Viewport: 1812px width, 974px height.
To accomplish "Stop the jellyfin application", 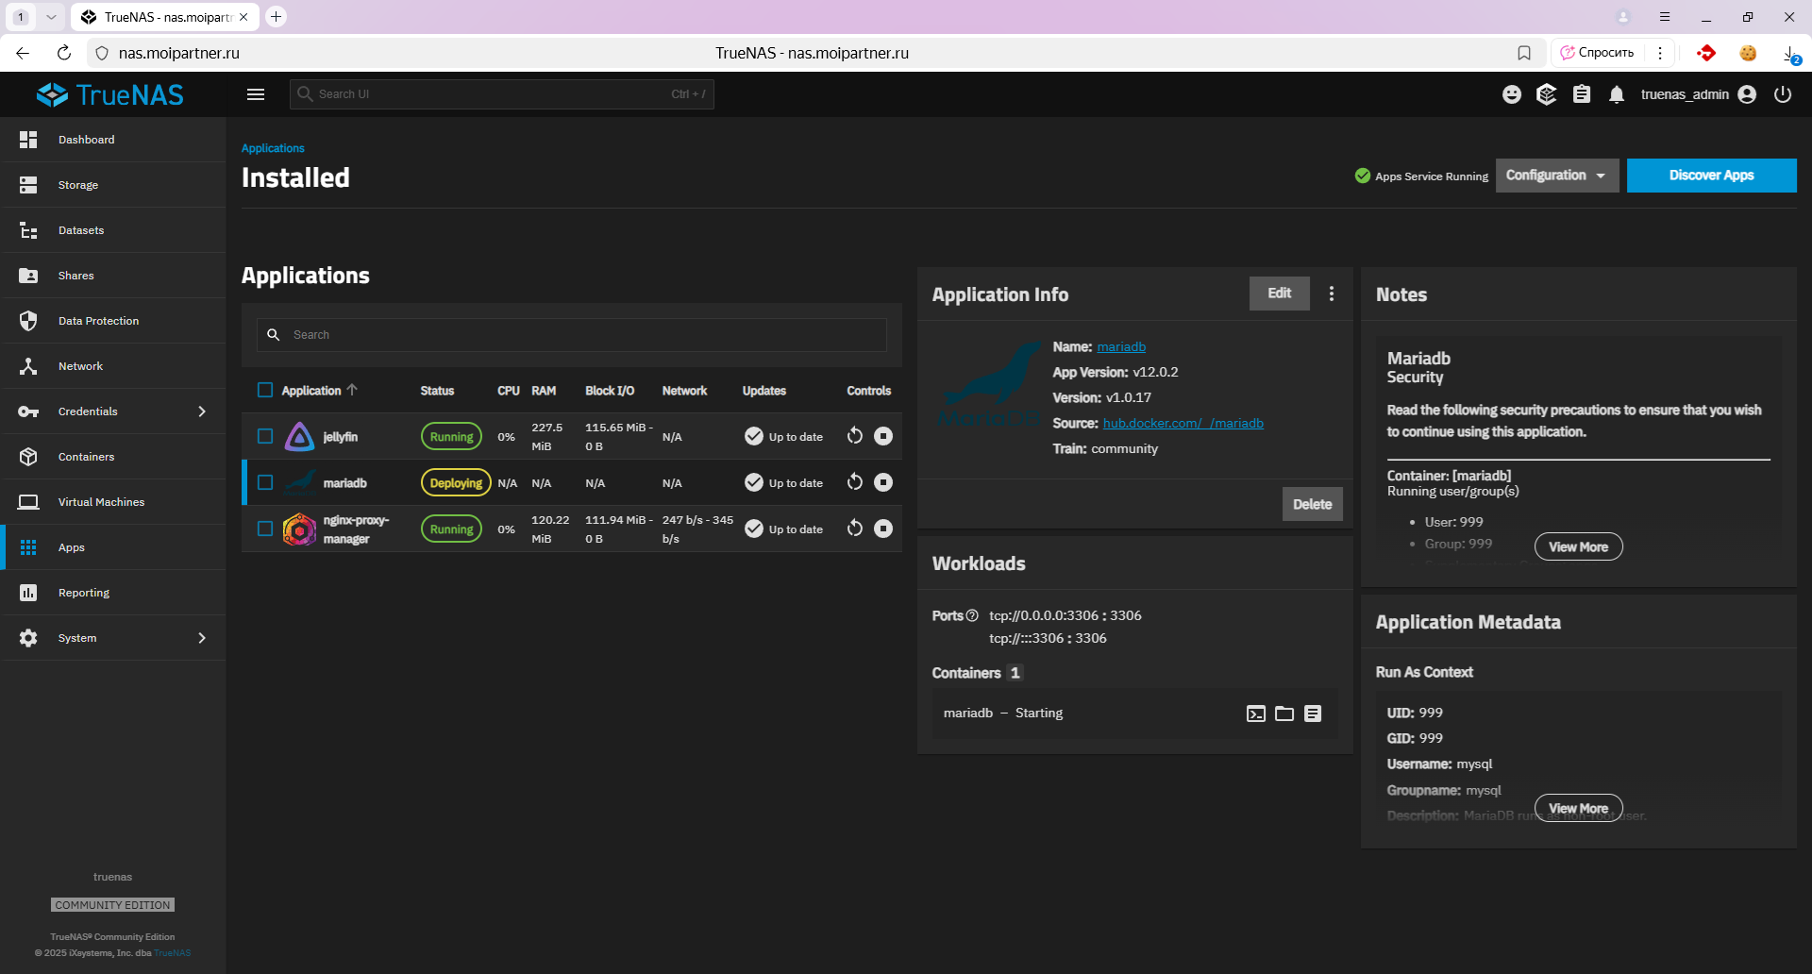I will click(x=882, y=436).
